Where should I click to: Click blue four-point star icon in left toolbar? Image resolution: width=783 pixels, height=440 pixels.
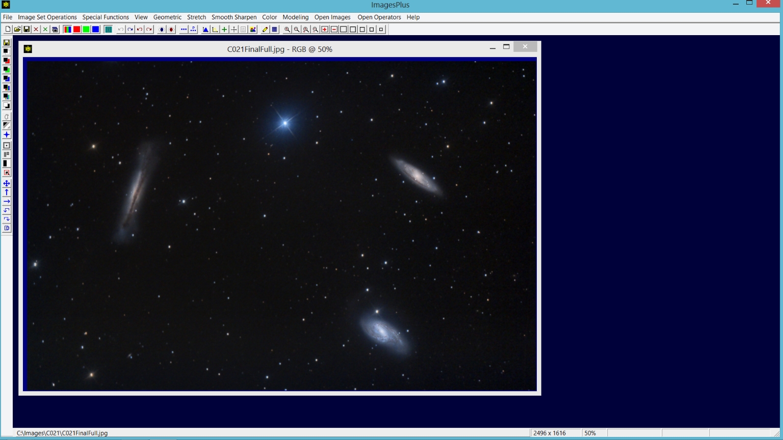7,135
